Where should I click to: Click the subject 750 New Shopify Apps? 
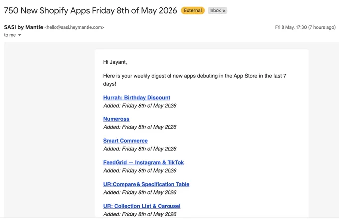coord(91,10)
